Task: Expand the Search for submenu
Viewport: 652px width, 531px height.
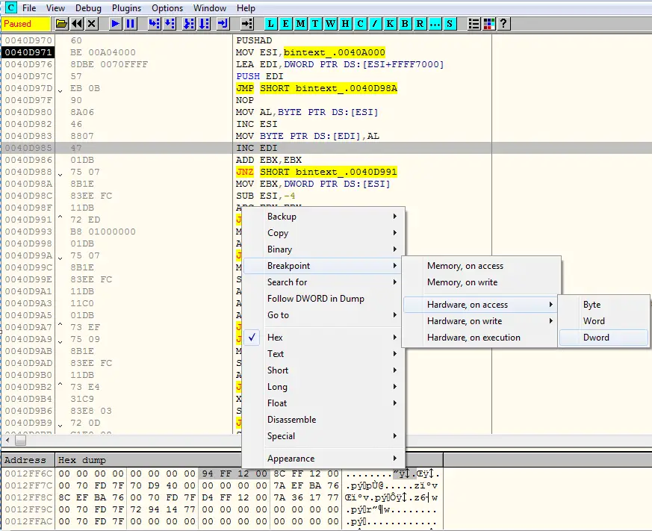Action: point(323,282)
